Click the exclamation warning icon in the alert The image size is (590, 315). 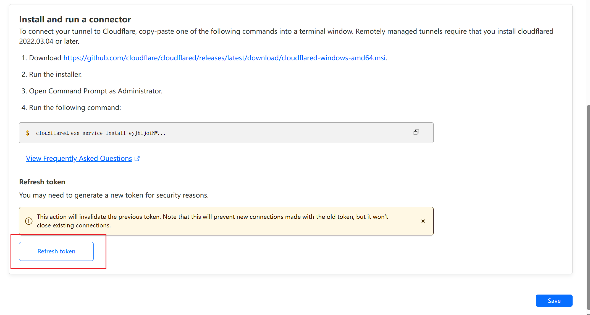[29, 221]
